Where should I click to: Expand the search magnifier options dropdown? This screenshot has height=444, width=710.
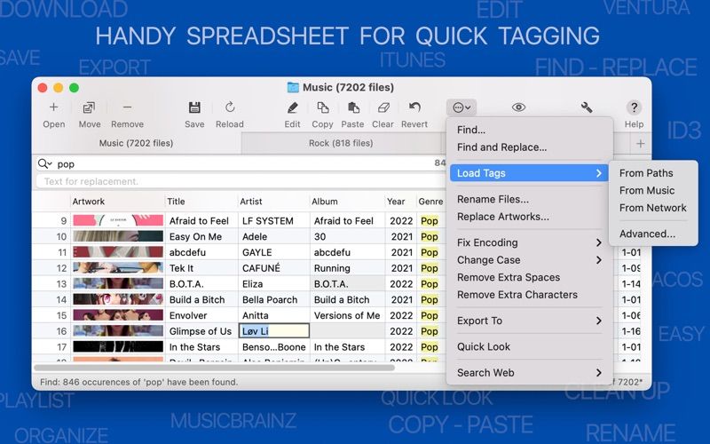point(45,163)
